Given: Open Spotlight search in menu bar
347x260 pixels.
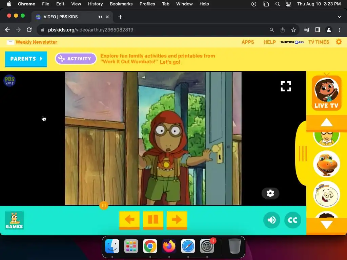Looking at the screenshot, I should click(277, 4).
